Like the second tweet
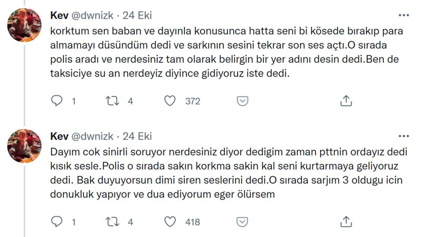The image size is (421, 237). pos(170,221)
